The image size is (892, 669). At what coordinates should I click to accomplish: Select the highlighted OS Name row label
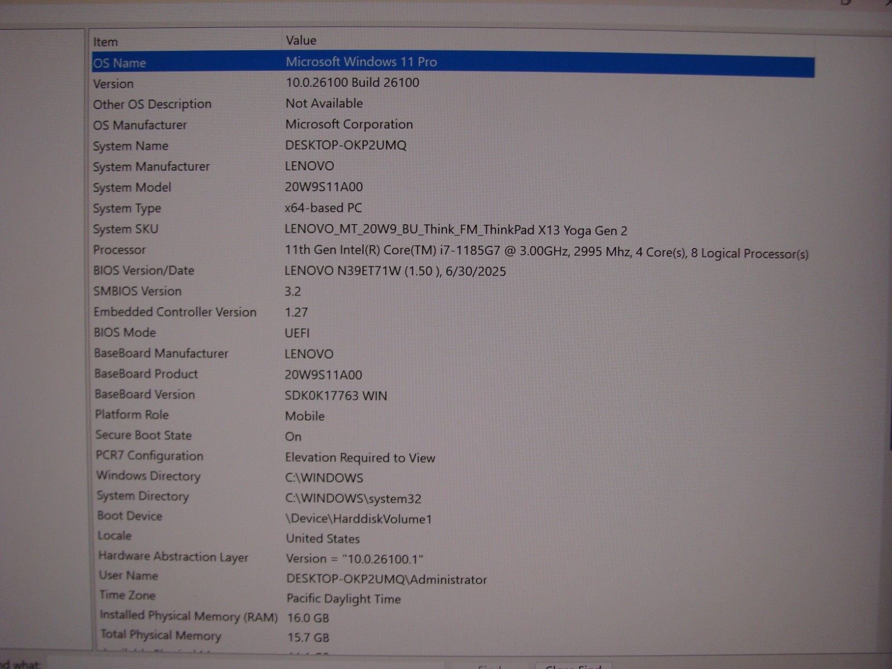coord(119,63)
